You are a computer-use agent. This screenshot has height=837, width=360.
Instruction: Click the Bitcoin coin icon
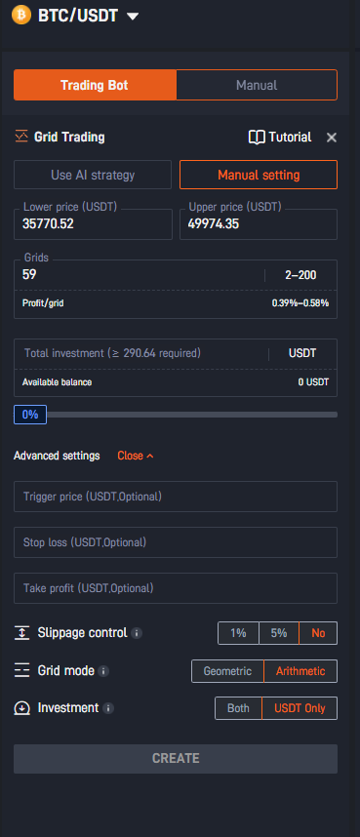21,15
